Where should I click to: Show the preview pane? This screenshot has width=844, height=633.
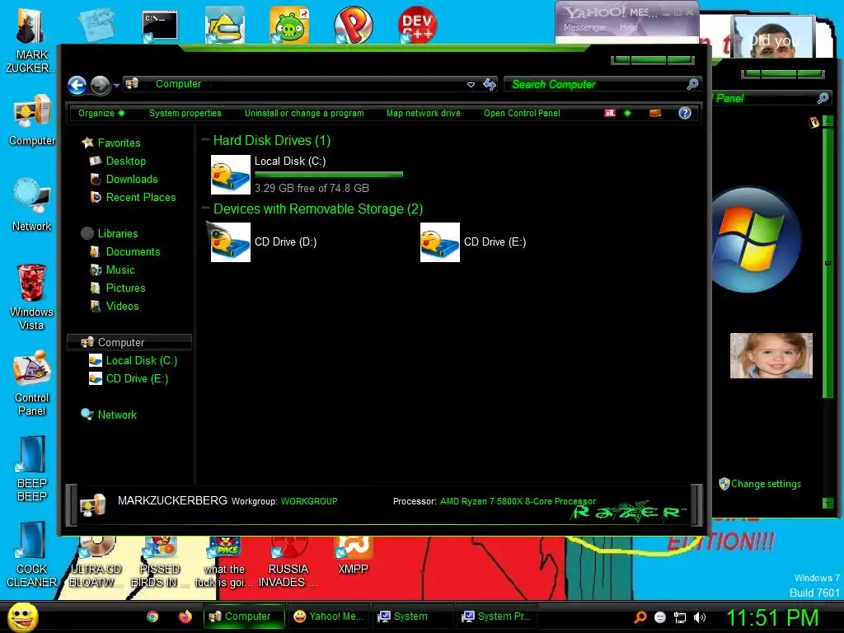pyautogui.click(x=655, y=113)
